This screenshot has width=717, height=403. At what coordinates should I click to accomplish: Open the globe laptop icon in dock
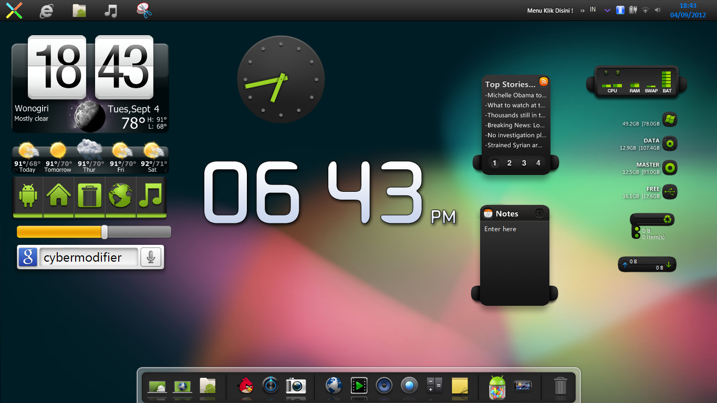pos(182,387)
